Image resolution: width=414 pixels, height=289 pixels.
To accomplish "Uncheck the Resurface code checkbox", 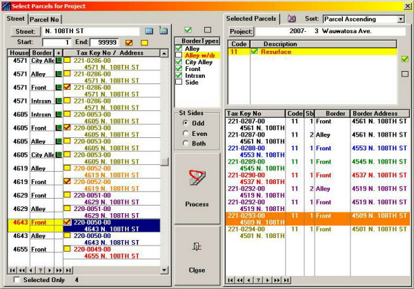I will click(x=254, y=52).
